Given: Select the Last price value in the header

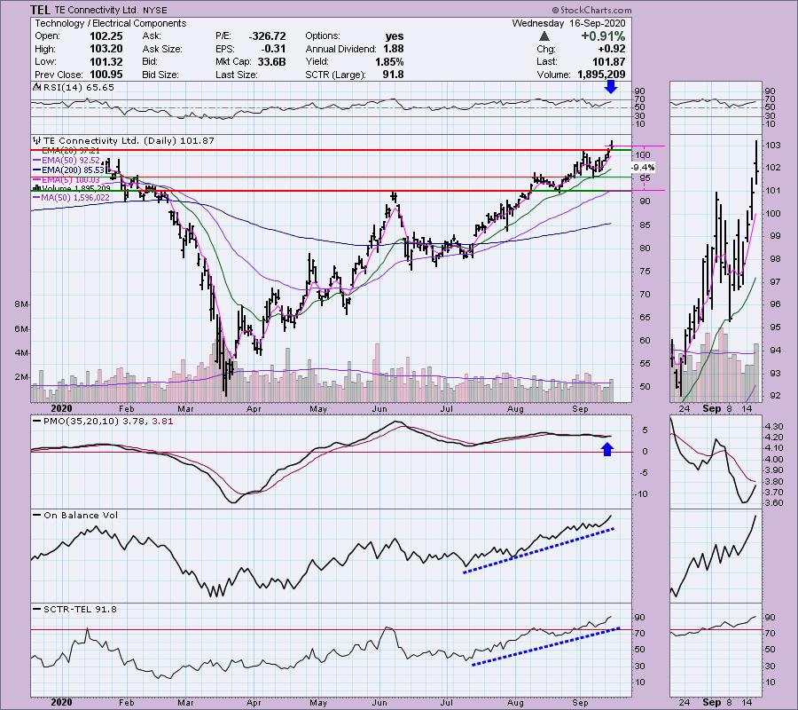Looking at the screenshot, I should click(x=610, y=61).
